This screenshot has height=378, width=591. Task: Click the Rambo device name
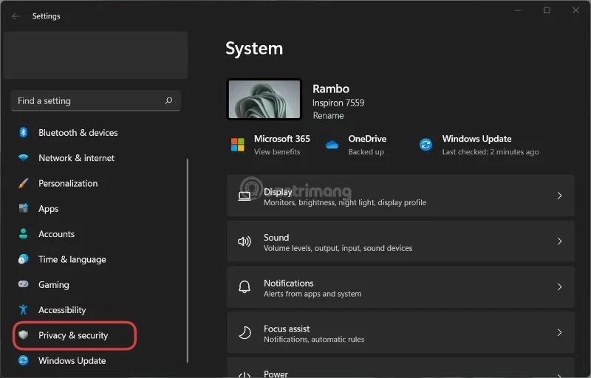click(330, 89)
